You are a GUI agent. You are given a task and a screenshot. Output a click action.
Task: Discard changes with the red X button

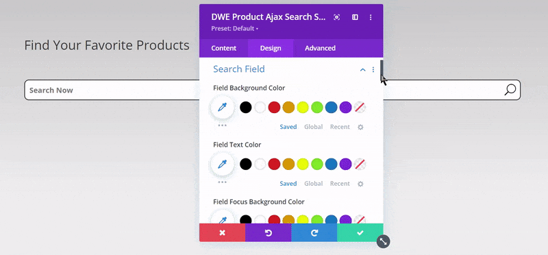coord(222,232)
